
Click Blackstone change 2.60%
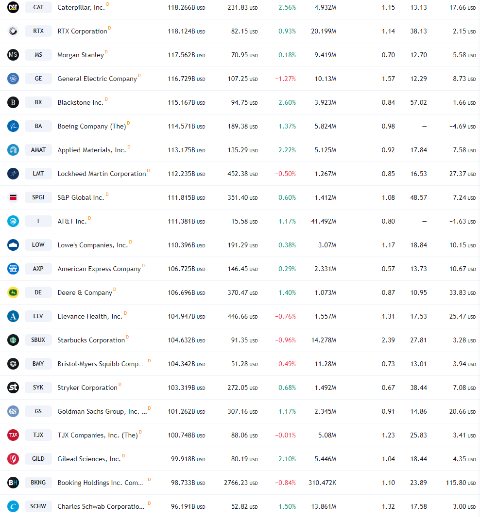coord(287,102)
